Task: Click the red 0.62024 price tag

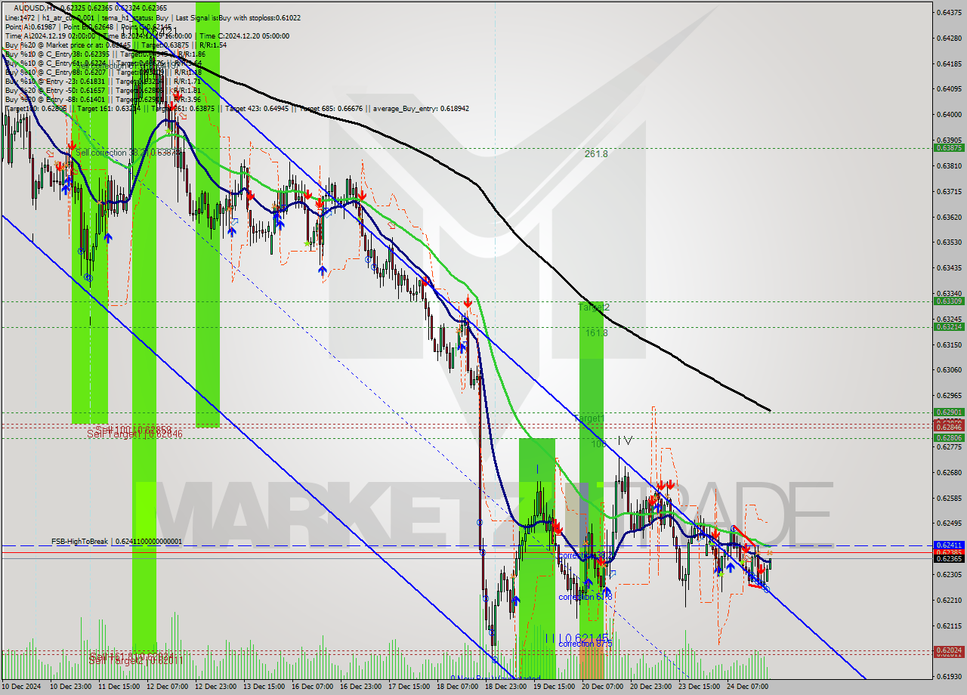Action: coord(949,650)
